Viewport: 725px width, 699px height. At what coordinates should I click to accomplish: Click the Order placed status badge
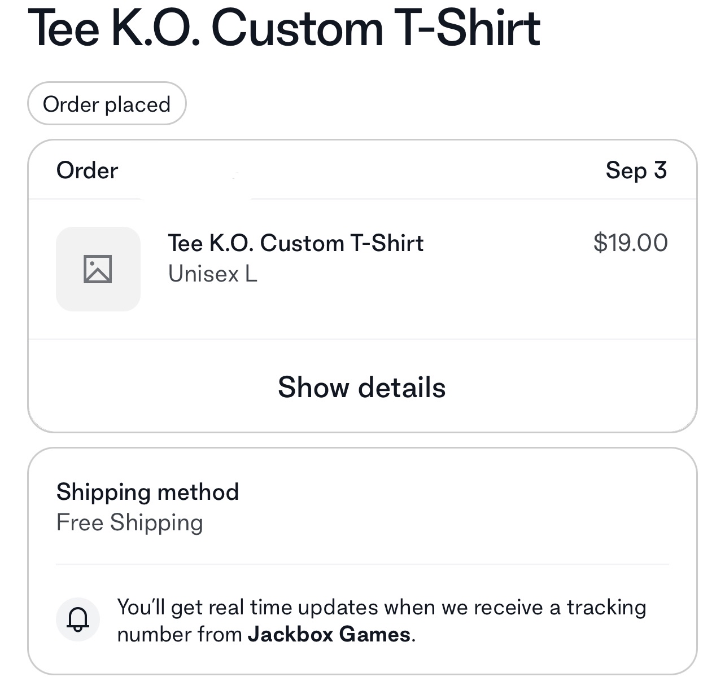[107, 104]
